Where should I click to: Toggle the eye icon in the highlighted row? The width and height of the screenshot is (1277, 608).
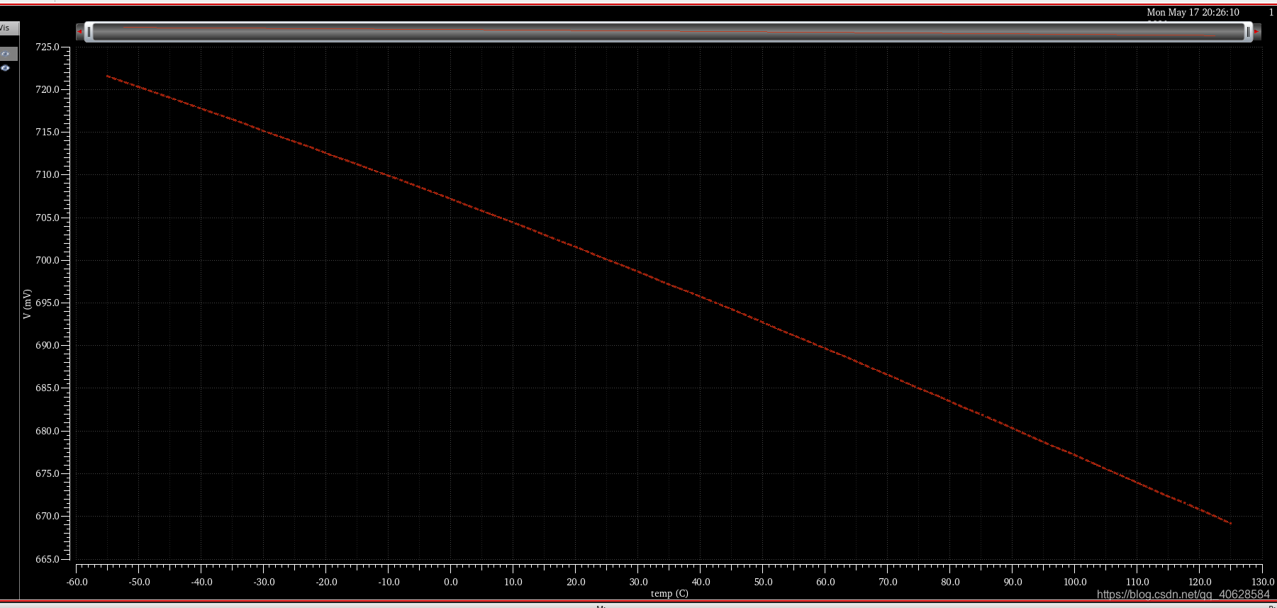(x=6, y=54)
